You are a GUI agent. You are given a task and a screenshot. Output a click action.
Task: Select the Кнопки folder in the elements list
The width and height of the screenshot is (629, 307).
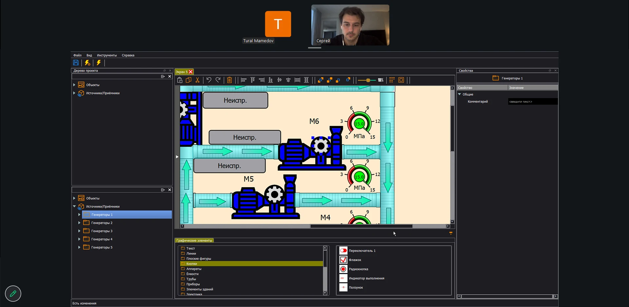point(251,264)
